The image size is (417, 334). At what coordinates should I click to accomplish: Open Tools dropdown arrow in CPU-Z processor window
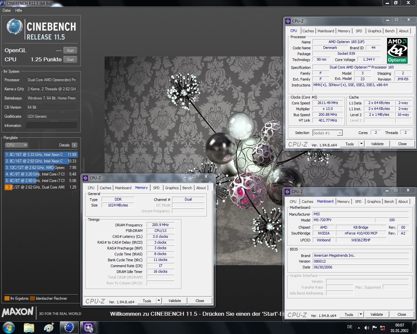361,144
